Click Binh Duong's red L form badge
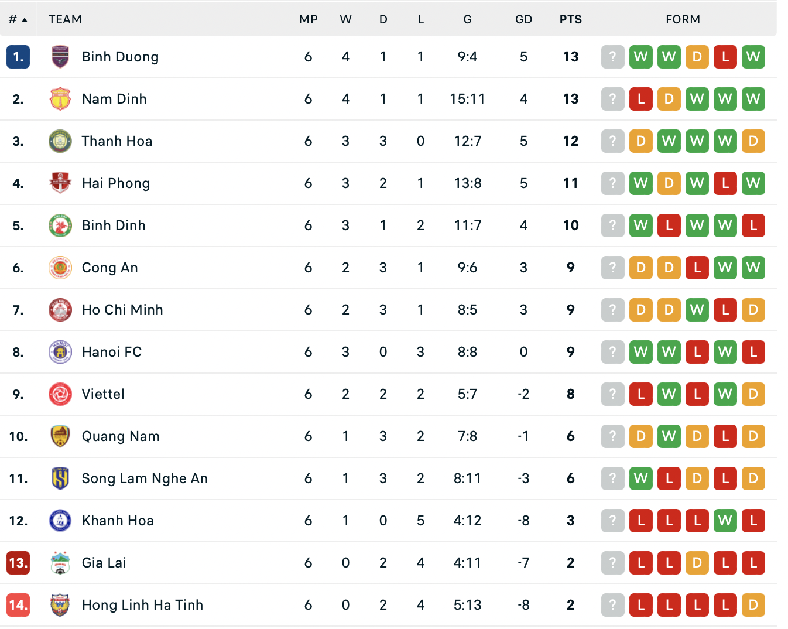This screenshot has width=788, height=629. (725, 57)
